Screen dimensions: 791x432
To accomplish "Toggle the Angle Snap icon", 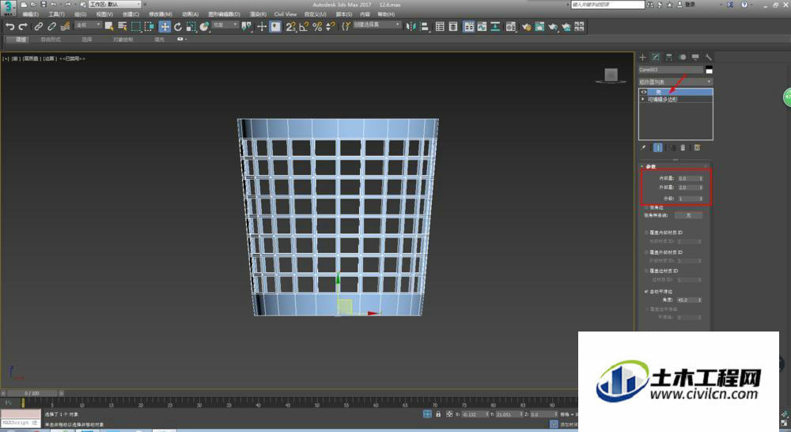I will point(304,27).
